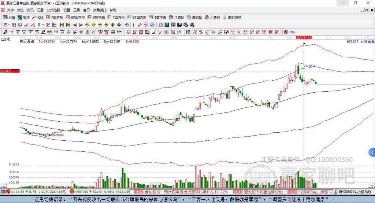Open the 江恩 menu

40,10
